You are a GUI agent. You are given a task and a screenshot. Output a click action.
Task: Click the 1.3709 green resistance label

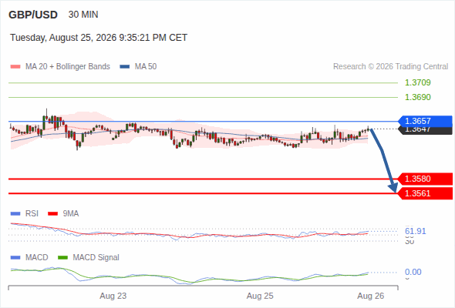(x=417, y=82)
